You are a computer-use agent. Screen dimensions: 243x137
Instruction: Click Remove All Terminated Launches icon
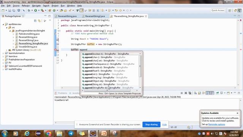[190, 93]
